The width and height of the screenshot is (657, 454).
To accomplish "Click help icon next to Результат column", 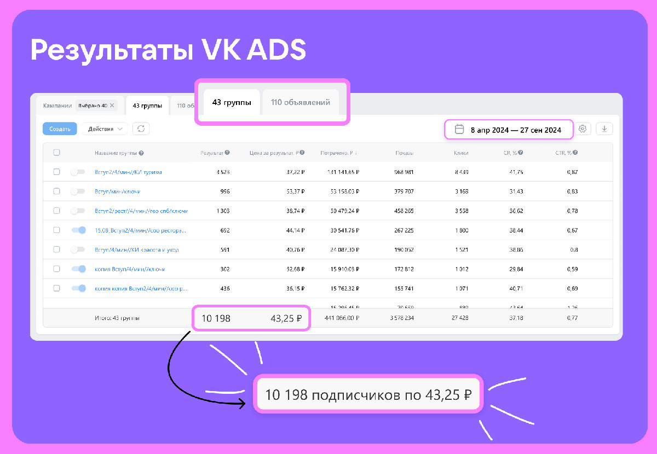I will pos(227,153).
